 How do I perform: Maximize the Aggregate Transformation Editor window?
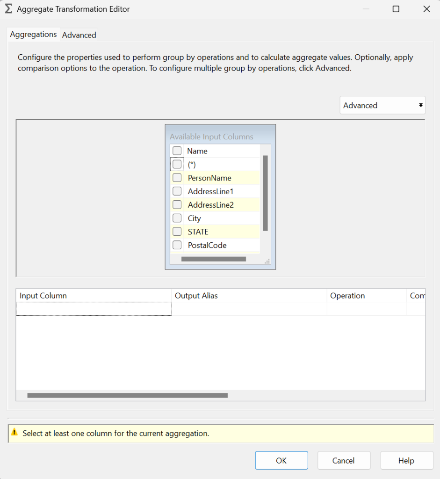click(x=396, y=9)
